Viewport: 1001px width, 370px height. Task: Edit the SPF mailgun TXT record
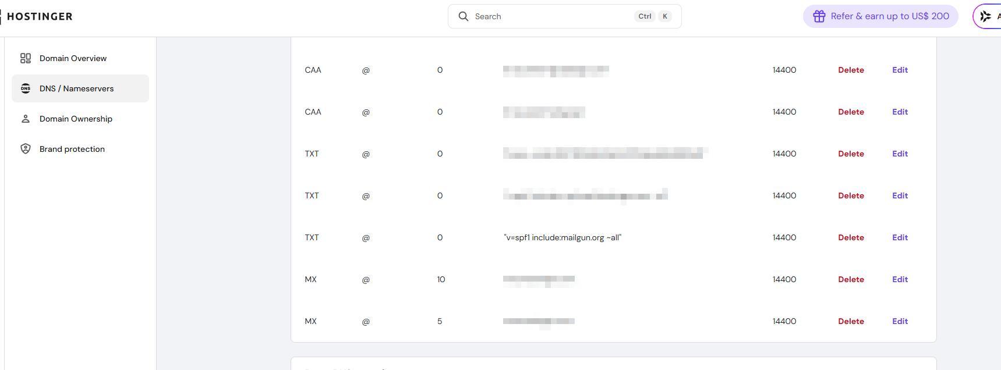click(900, 237)
